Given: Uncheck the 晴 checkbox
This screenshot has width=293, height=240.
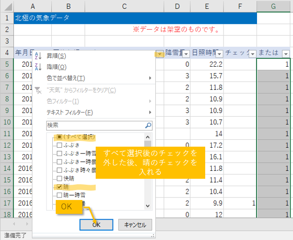Looking at the screenshot, I should [x=59, y=187].
